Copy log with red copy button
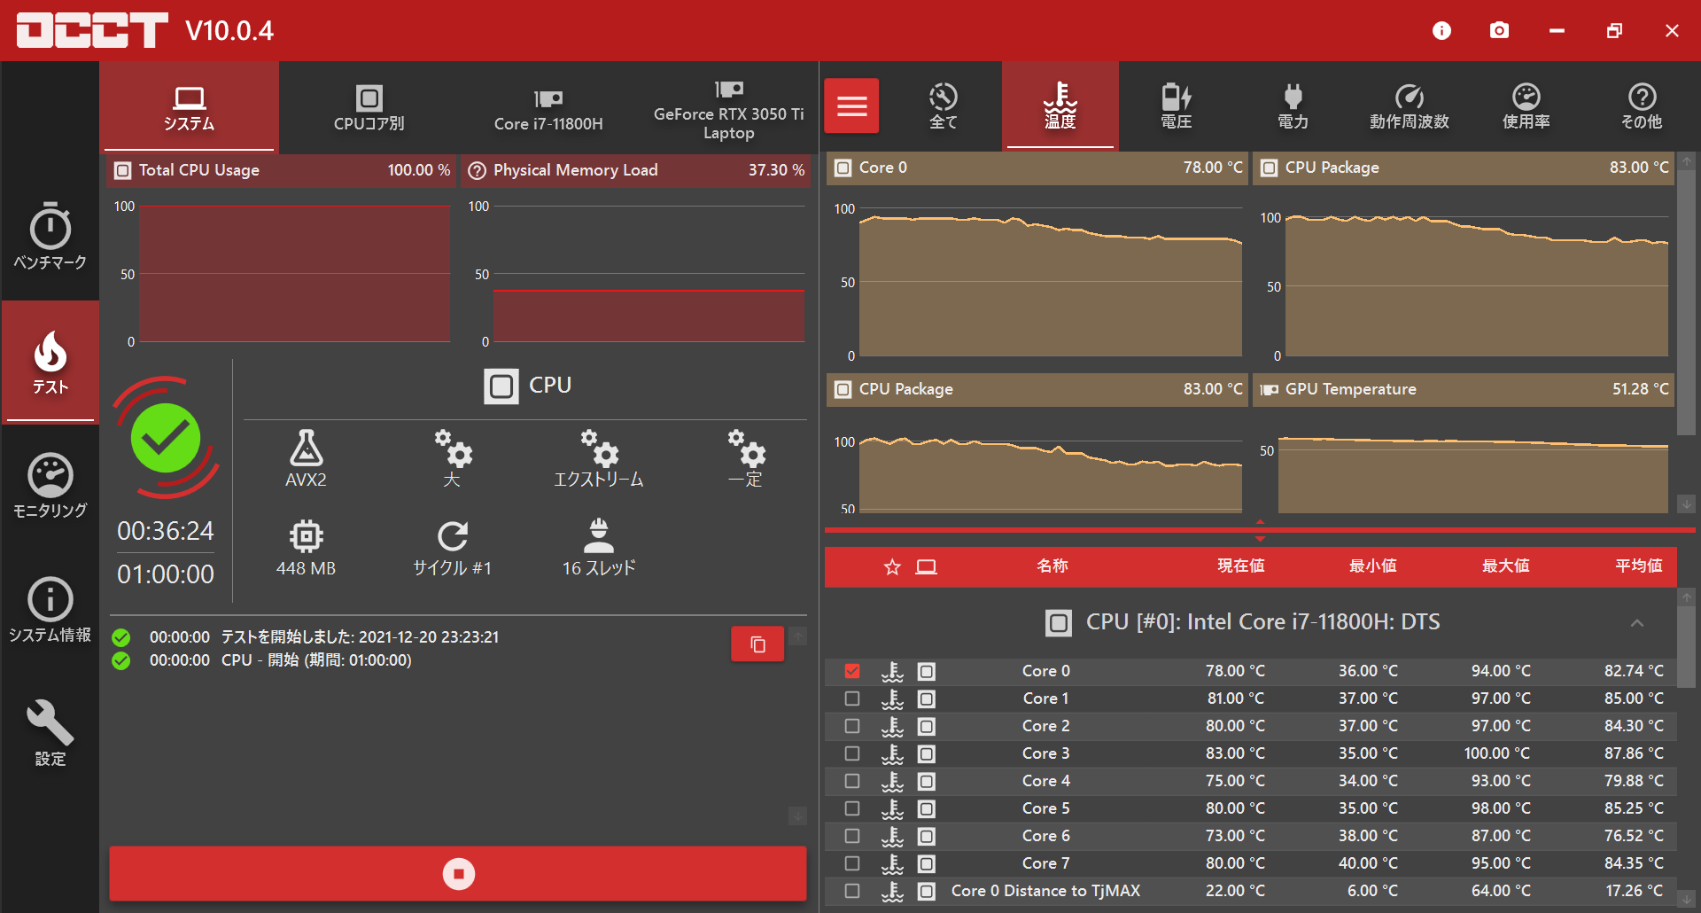The height and width of the screenshot is (913, 1701). tap(757, 644)
